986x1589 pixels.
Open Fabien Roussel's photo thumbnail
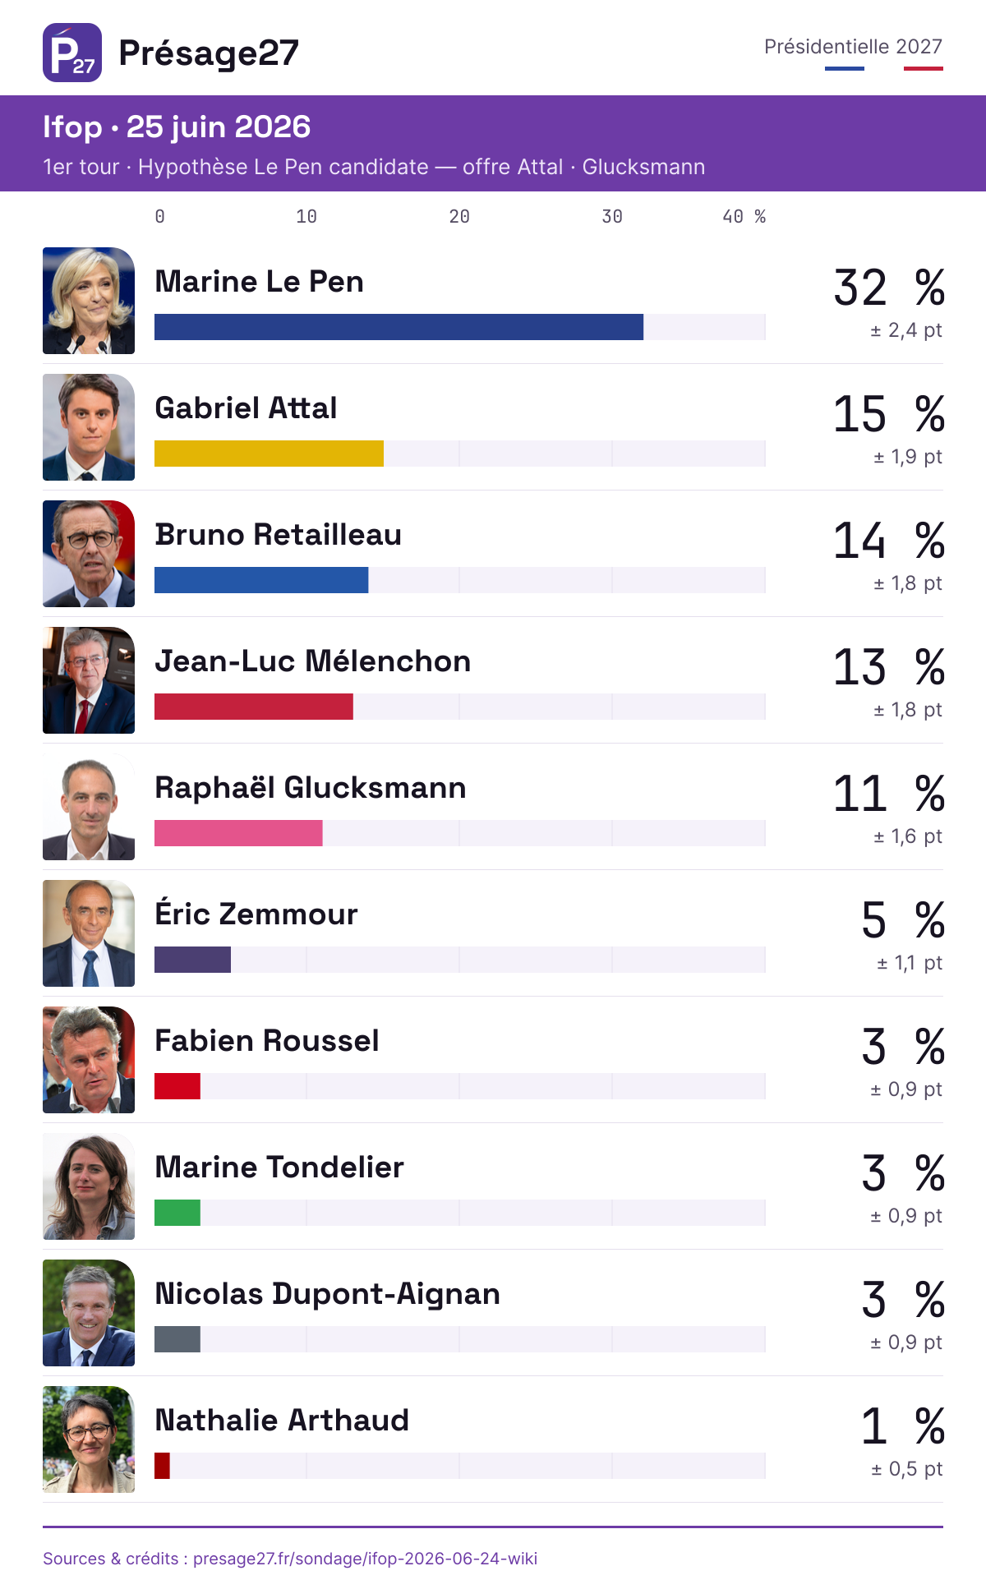coord(89,1060)
